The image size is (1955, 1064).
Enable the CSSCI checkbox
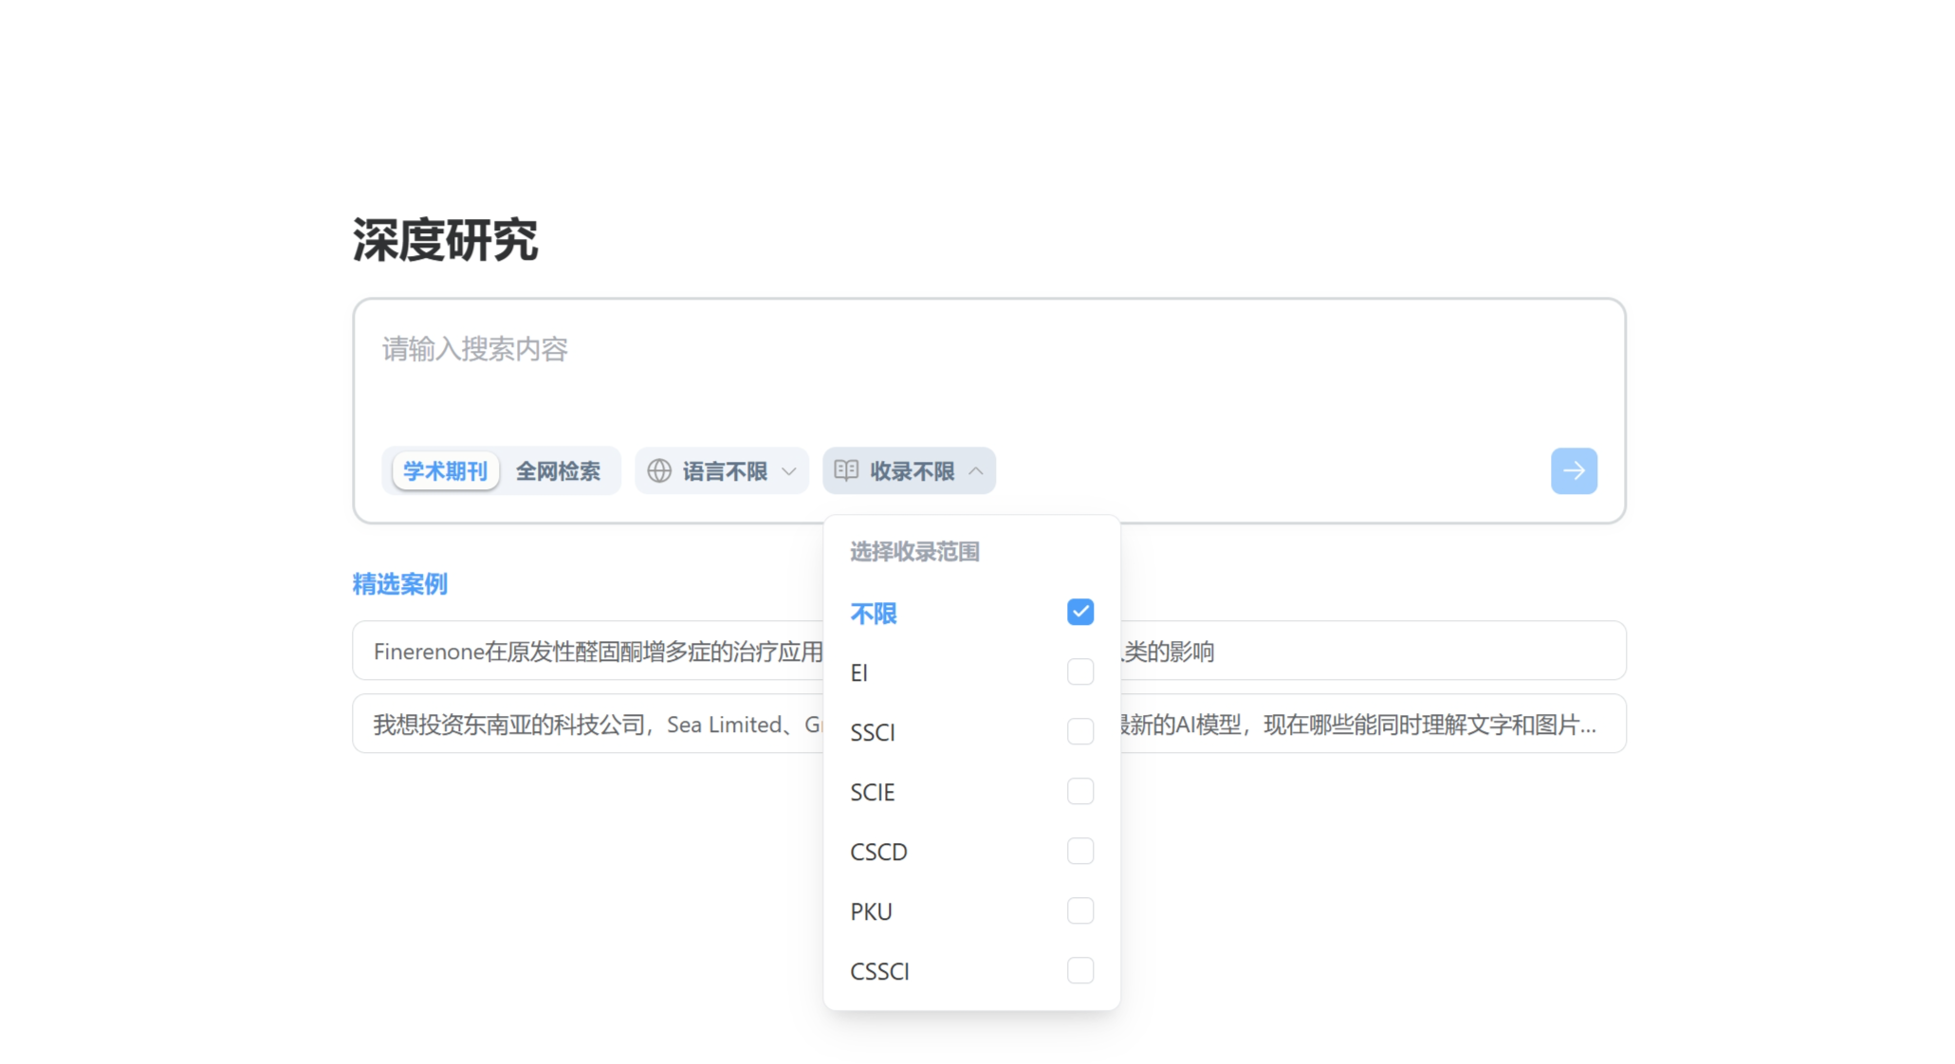pyautogui.click(x=1080, y=970)
